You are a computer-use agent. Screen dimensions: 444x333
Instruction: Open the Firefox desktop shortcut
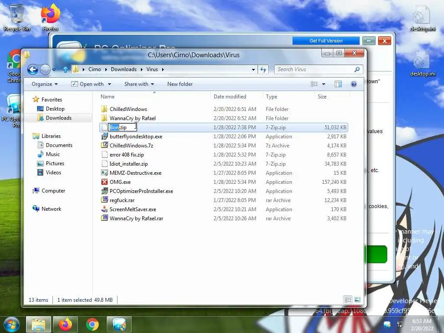pos(51,17)
